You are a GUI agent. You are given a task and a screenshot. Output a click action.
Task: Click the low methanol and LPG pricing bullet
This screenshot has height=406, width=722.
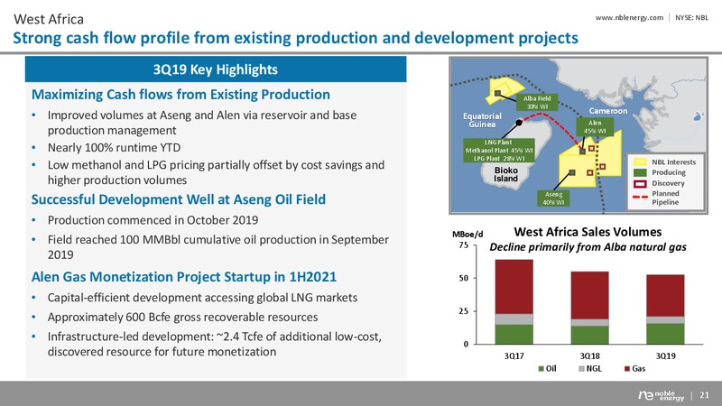[x=216, y=172]
